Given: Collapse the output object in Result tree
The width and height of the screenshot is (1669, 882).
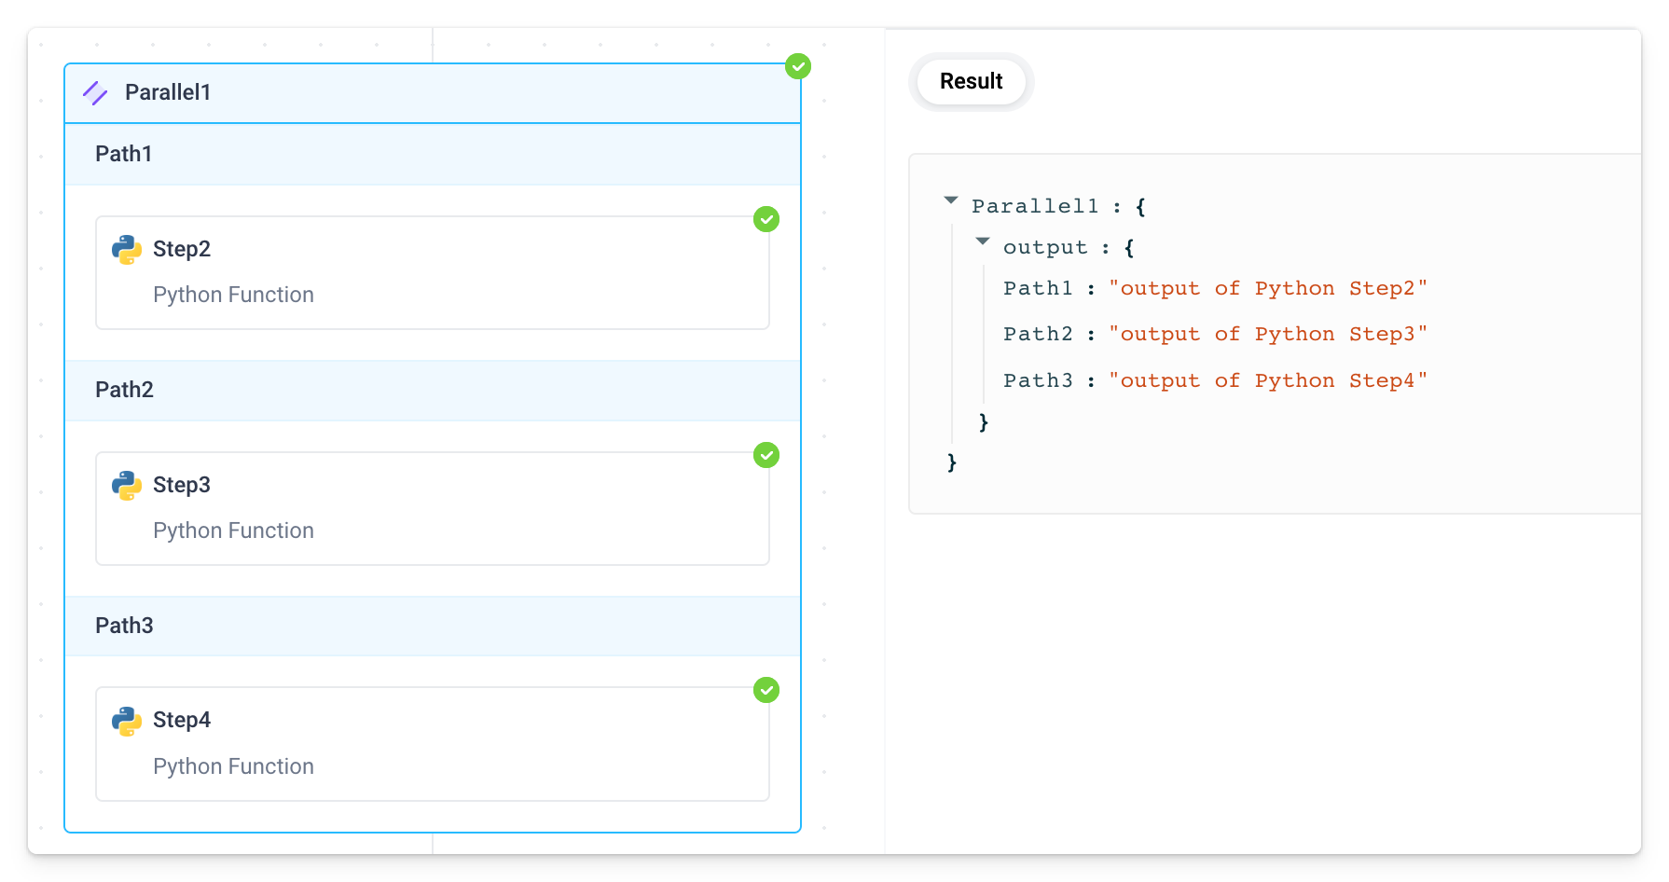Looking at the screenshot, I should tap(982, 241).
